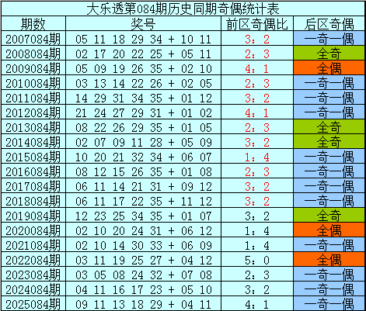Select the 2007084期 row label
This screenshot has width=366, height=311.
(x=33, y=39)
